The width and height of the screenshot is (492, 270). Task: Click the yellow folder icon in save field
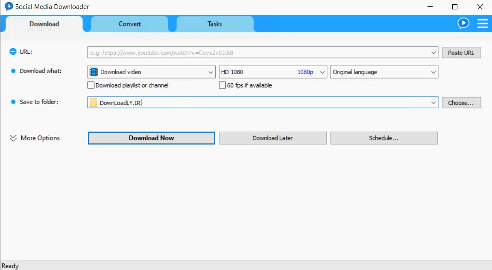click(94, 103)
